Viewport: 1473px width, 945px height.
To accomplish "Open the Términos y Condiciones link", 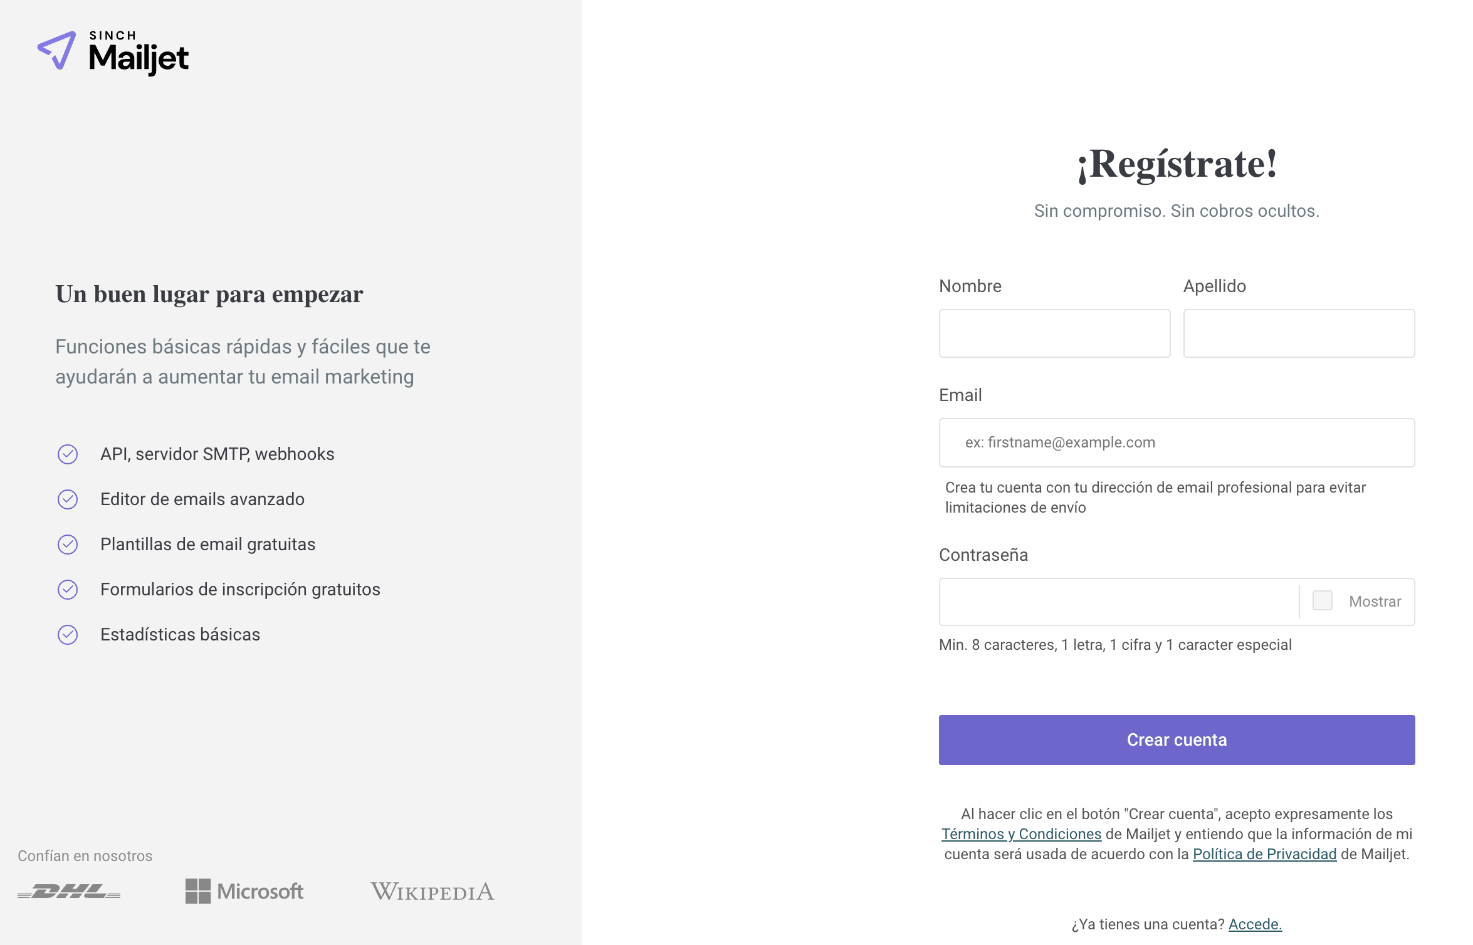I will (1021, 834).
